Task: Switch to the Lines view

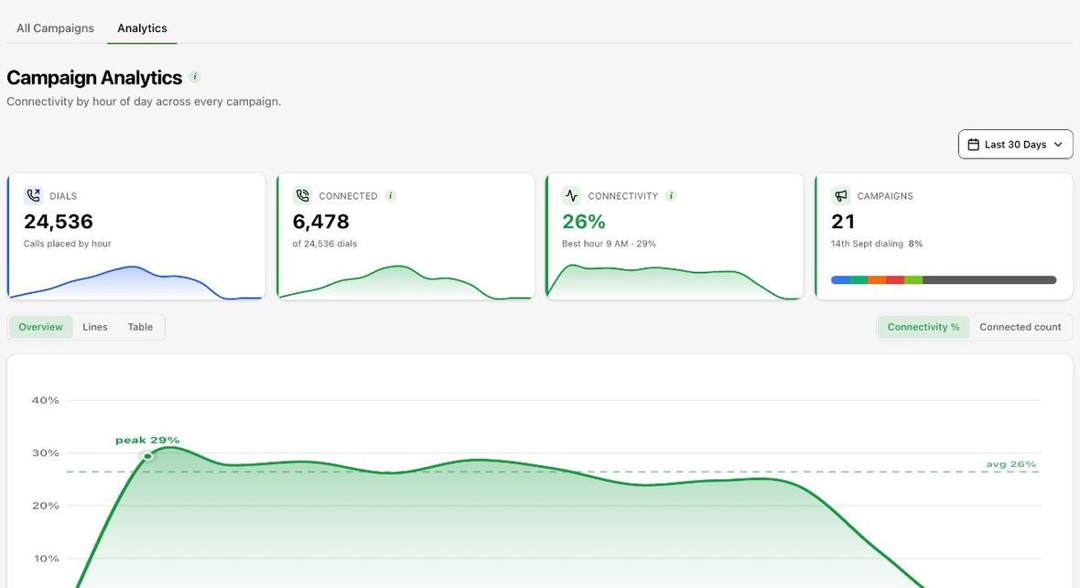Action: [95, 327]
